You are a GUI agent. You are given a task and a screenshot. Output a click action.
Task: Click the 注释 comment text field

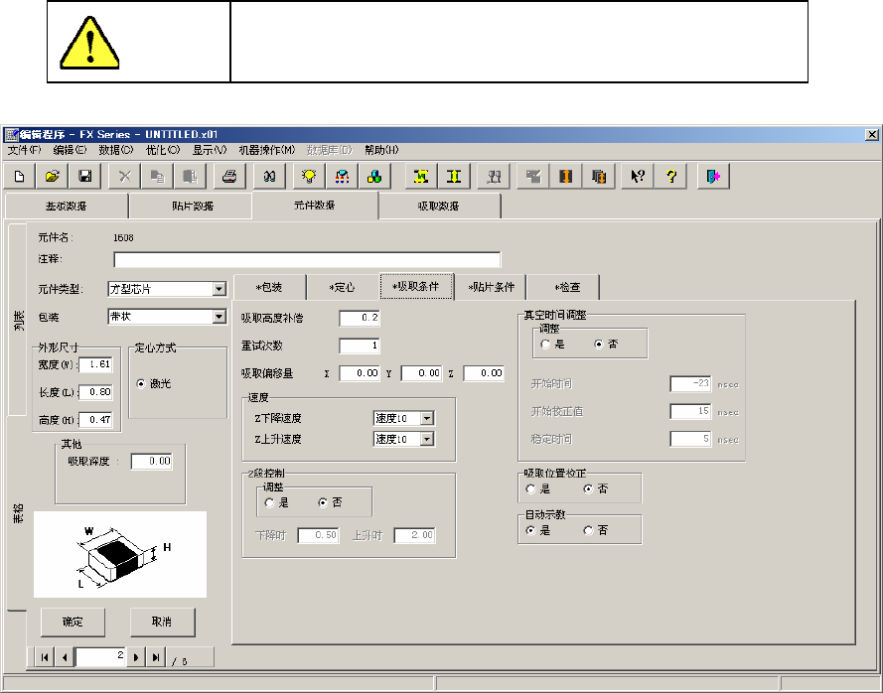(307, 260)
